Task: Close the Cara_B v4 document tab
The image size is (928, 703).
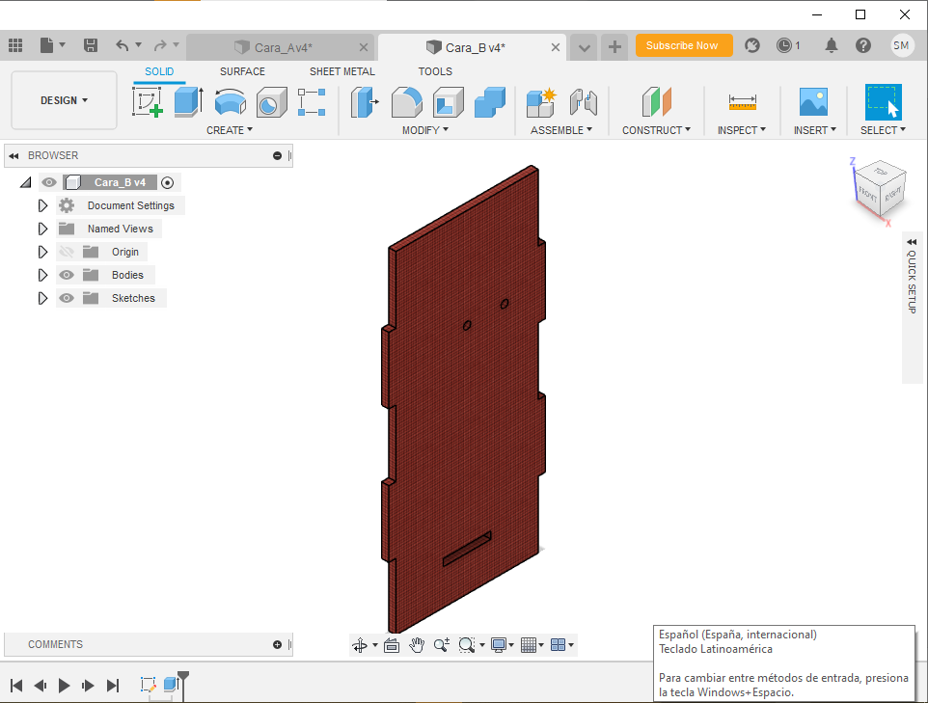Action: 555,47
